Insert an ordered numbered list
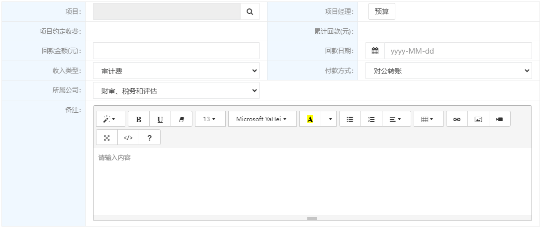The width and height of the screenshot is (541, 228). point(371,119)
